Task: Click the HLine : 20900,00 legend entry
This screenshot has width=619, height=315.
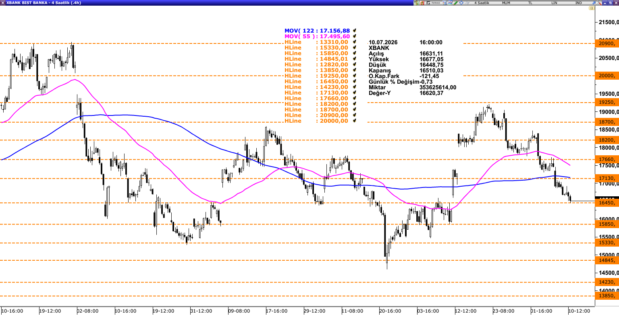Action: [x=316, y=115]
